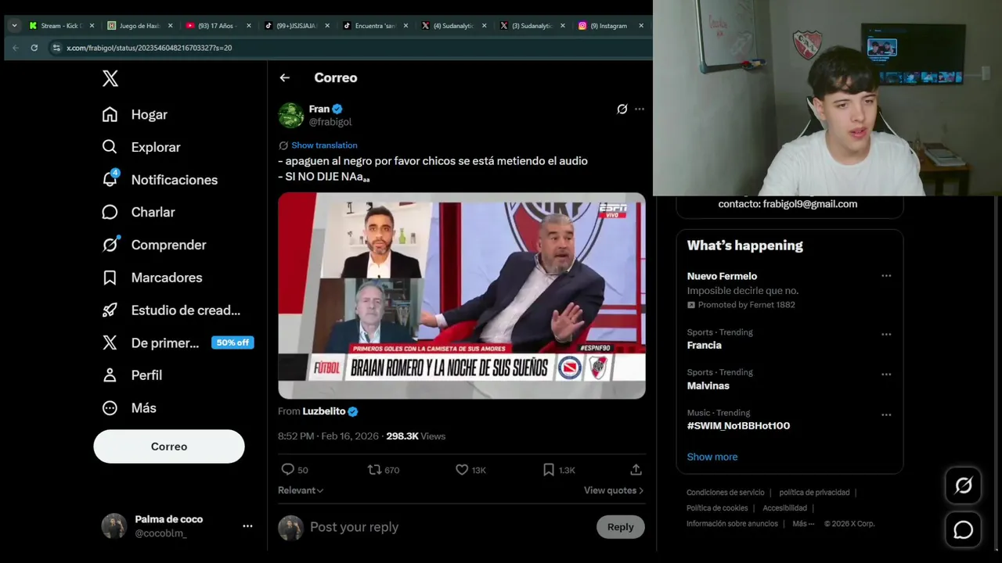
Task: Open #SWIM_No1BBHot100 trending topic
Action: (738, 425)
